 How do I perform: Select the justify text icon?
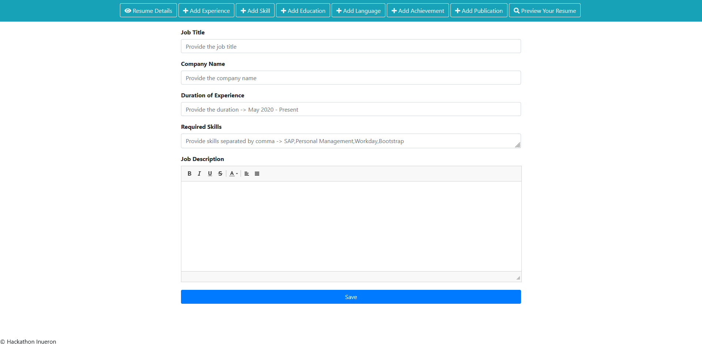(x=257, y=173)
